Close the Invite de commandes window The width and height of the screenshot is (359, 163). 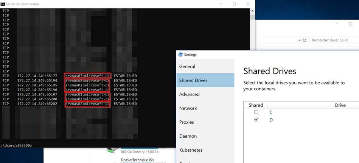click(248, 4)
